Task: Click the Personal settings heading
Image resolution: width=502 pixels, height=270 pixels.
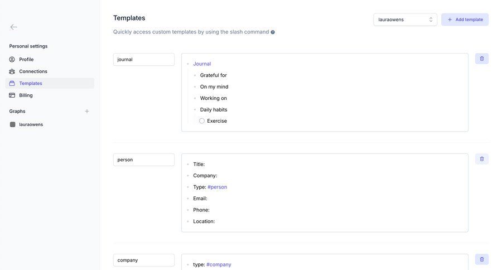Action: point(28,46)
